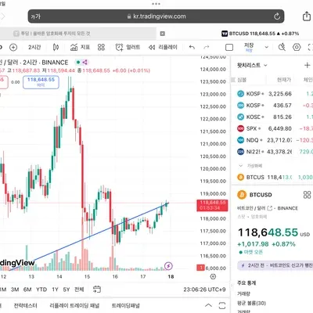Select the 6M time range
313x313 pixels.
[27, 290]
